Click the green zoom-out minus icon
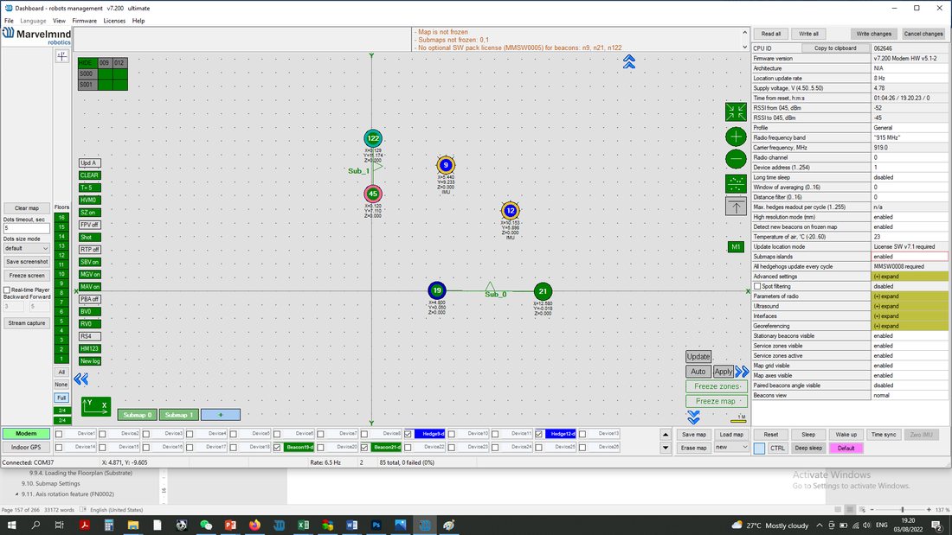Screen dimensions: 952x535 (736, 159)
